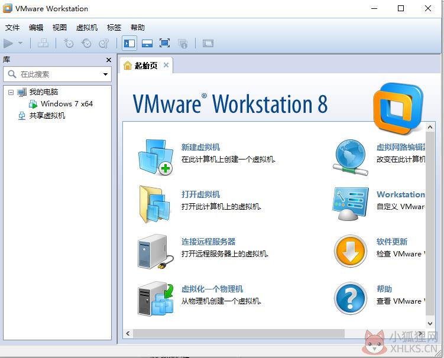The height and width of the screenshot is (358, 444).
Task: Click the 在此搜索 search field
Action: tap(57, 74)
